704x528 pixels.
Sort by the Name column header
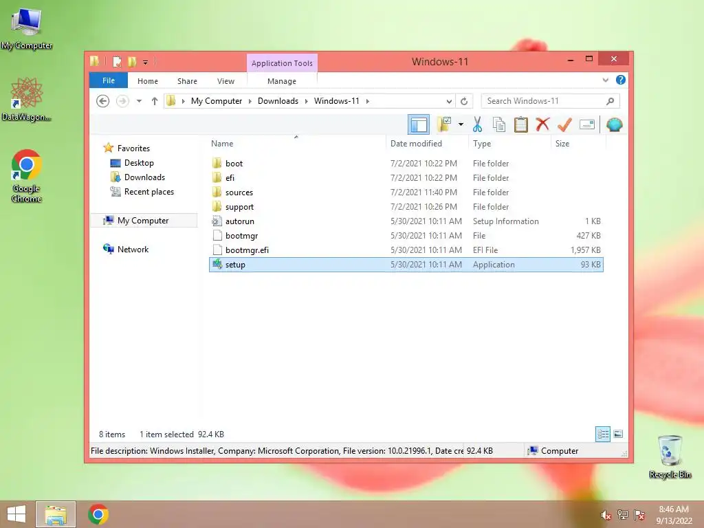[296, 144]
